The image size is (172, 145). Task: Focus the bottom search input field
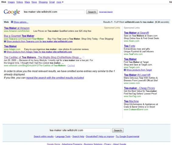pos(80,130)
